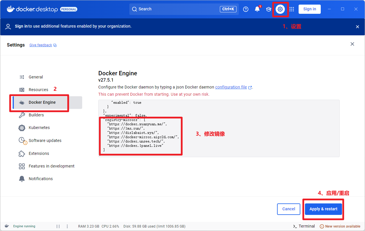Open the help question mark icon
Viewport: 365px width, 231px height.
coord(246,9)
